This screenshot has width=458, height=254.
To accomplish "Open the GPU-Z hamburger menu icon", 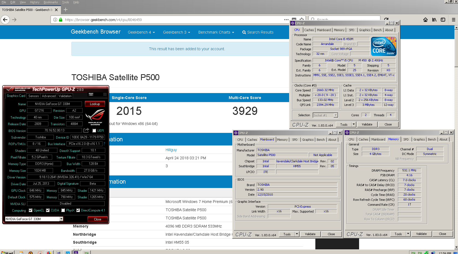I will 105,94.
